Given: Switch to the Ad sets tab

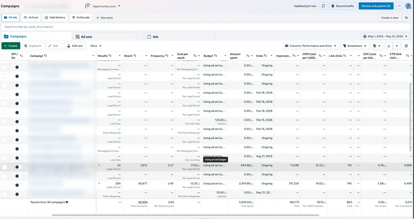Looking at the screenshot, I should click(108, 37).
